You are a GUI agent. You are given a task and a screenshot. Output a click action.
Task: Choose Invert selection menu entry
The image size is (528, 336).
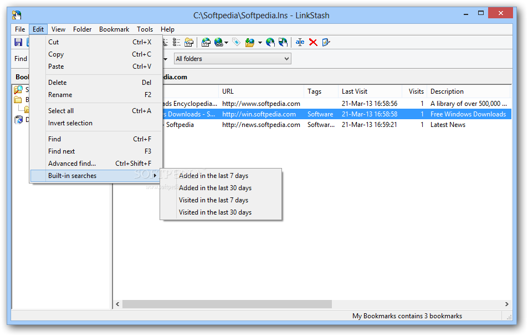point(96,123)
